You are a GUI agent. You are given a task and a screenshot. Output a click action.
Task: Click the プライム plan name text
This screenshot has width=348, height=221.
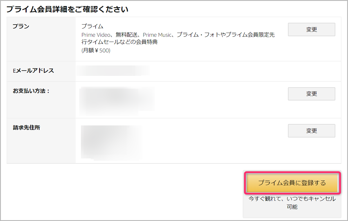tap(92, 26)
